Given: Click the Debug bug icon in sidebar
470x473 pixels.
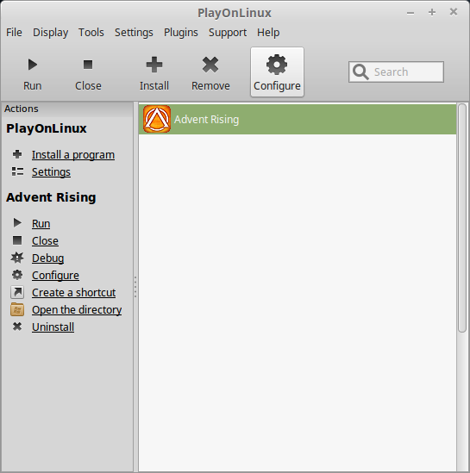Looking at the screenshot, I should [x=17, y=258].
